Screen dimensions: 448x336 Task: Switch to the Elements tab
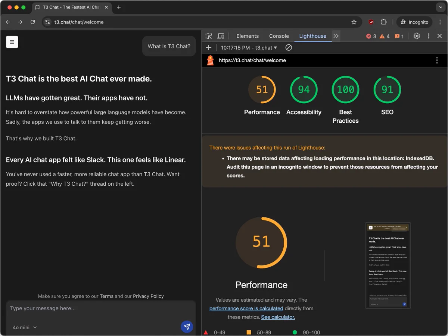point(248,36)
